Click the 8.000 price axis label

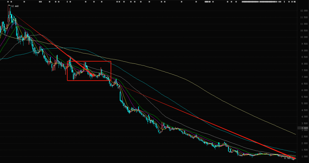click(305, 64)
